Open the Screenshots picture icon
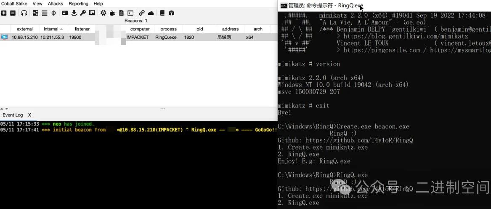Image resolution: width=491 pixels, height=209 pixels. (92, 13)
